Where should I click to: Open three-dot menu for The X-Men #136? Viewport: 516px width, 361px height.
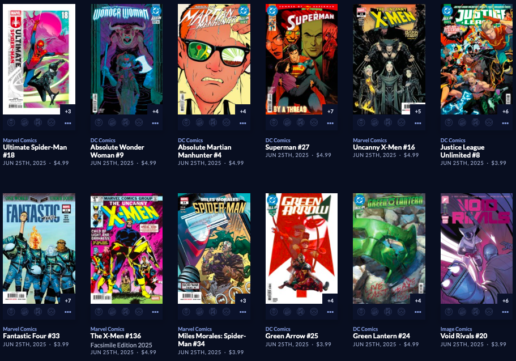pyautogui.click(x=155, y=312)
